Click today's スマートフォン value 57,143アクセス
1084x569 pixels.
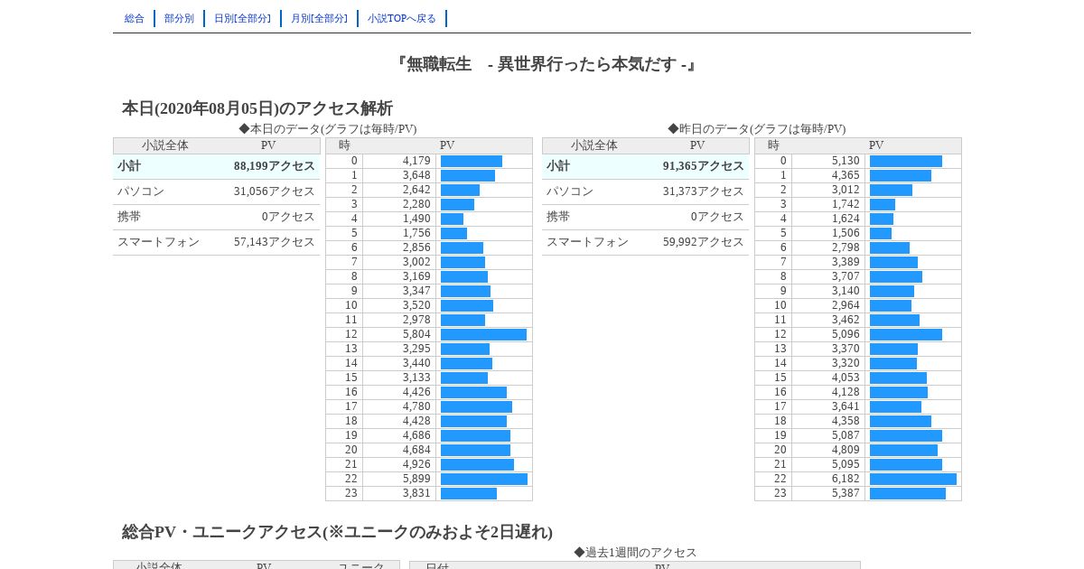click(275, 242)
